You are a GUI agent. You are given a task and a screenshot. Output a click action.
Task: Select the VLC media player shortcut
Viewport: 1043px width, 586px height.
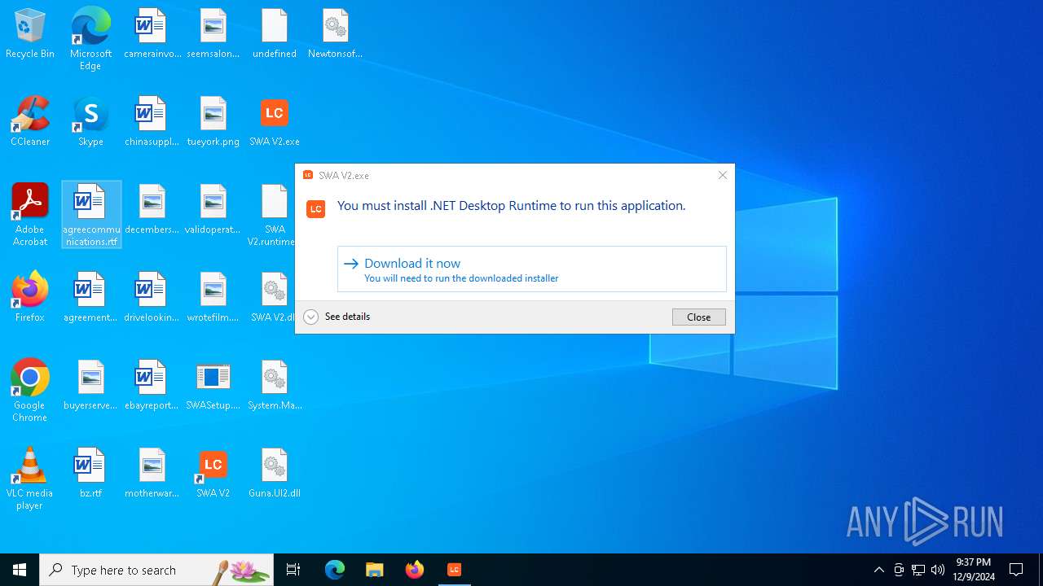tap(30, 479)
